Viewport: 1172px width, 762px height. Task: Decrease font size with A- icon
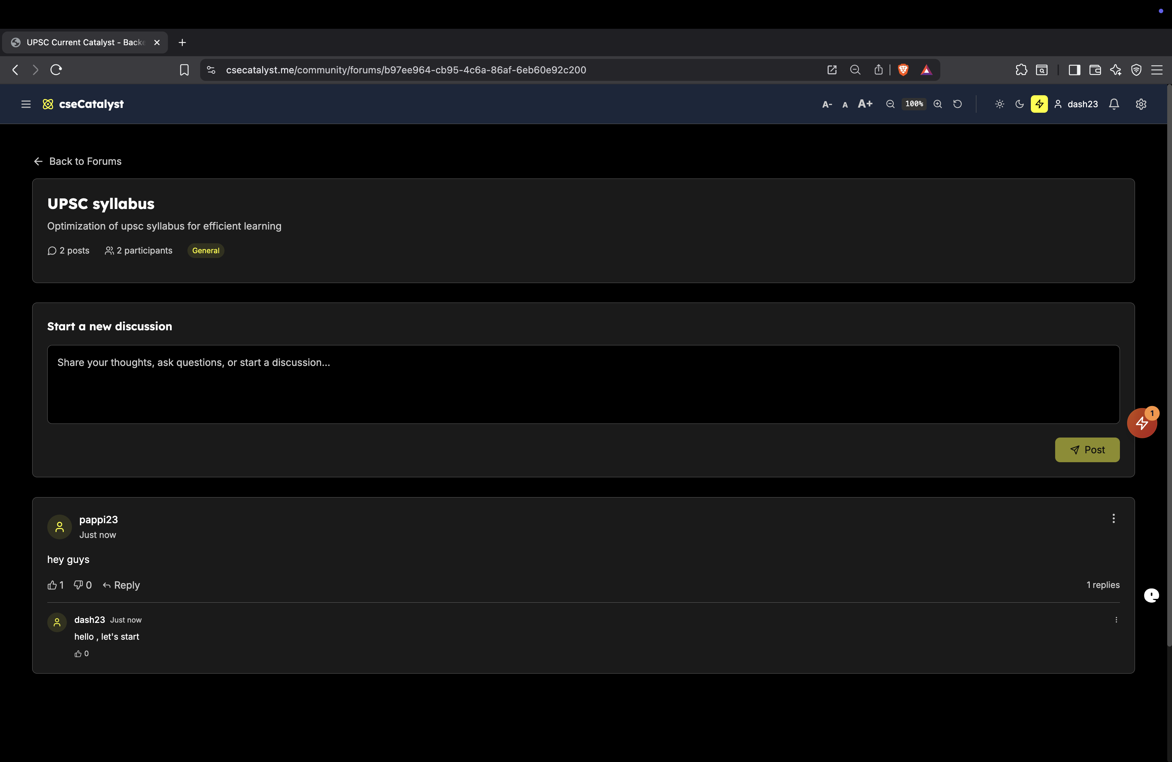(x=827, y=105)
